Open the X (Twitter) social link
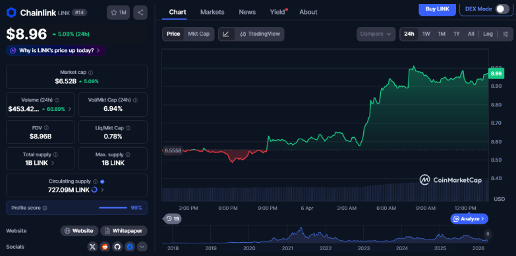 93,247
